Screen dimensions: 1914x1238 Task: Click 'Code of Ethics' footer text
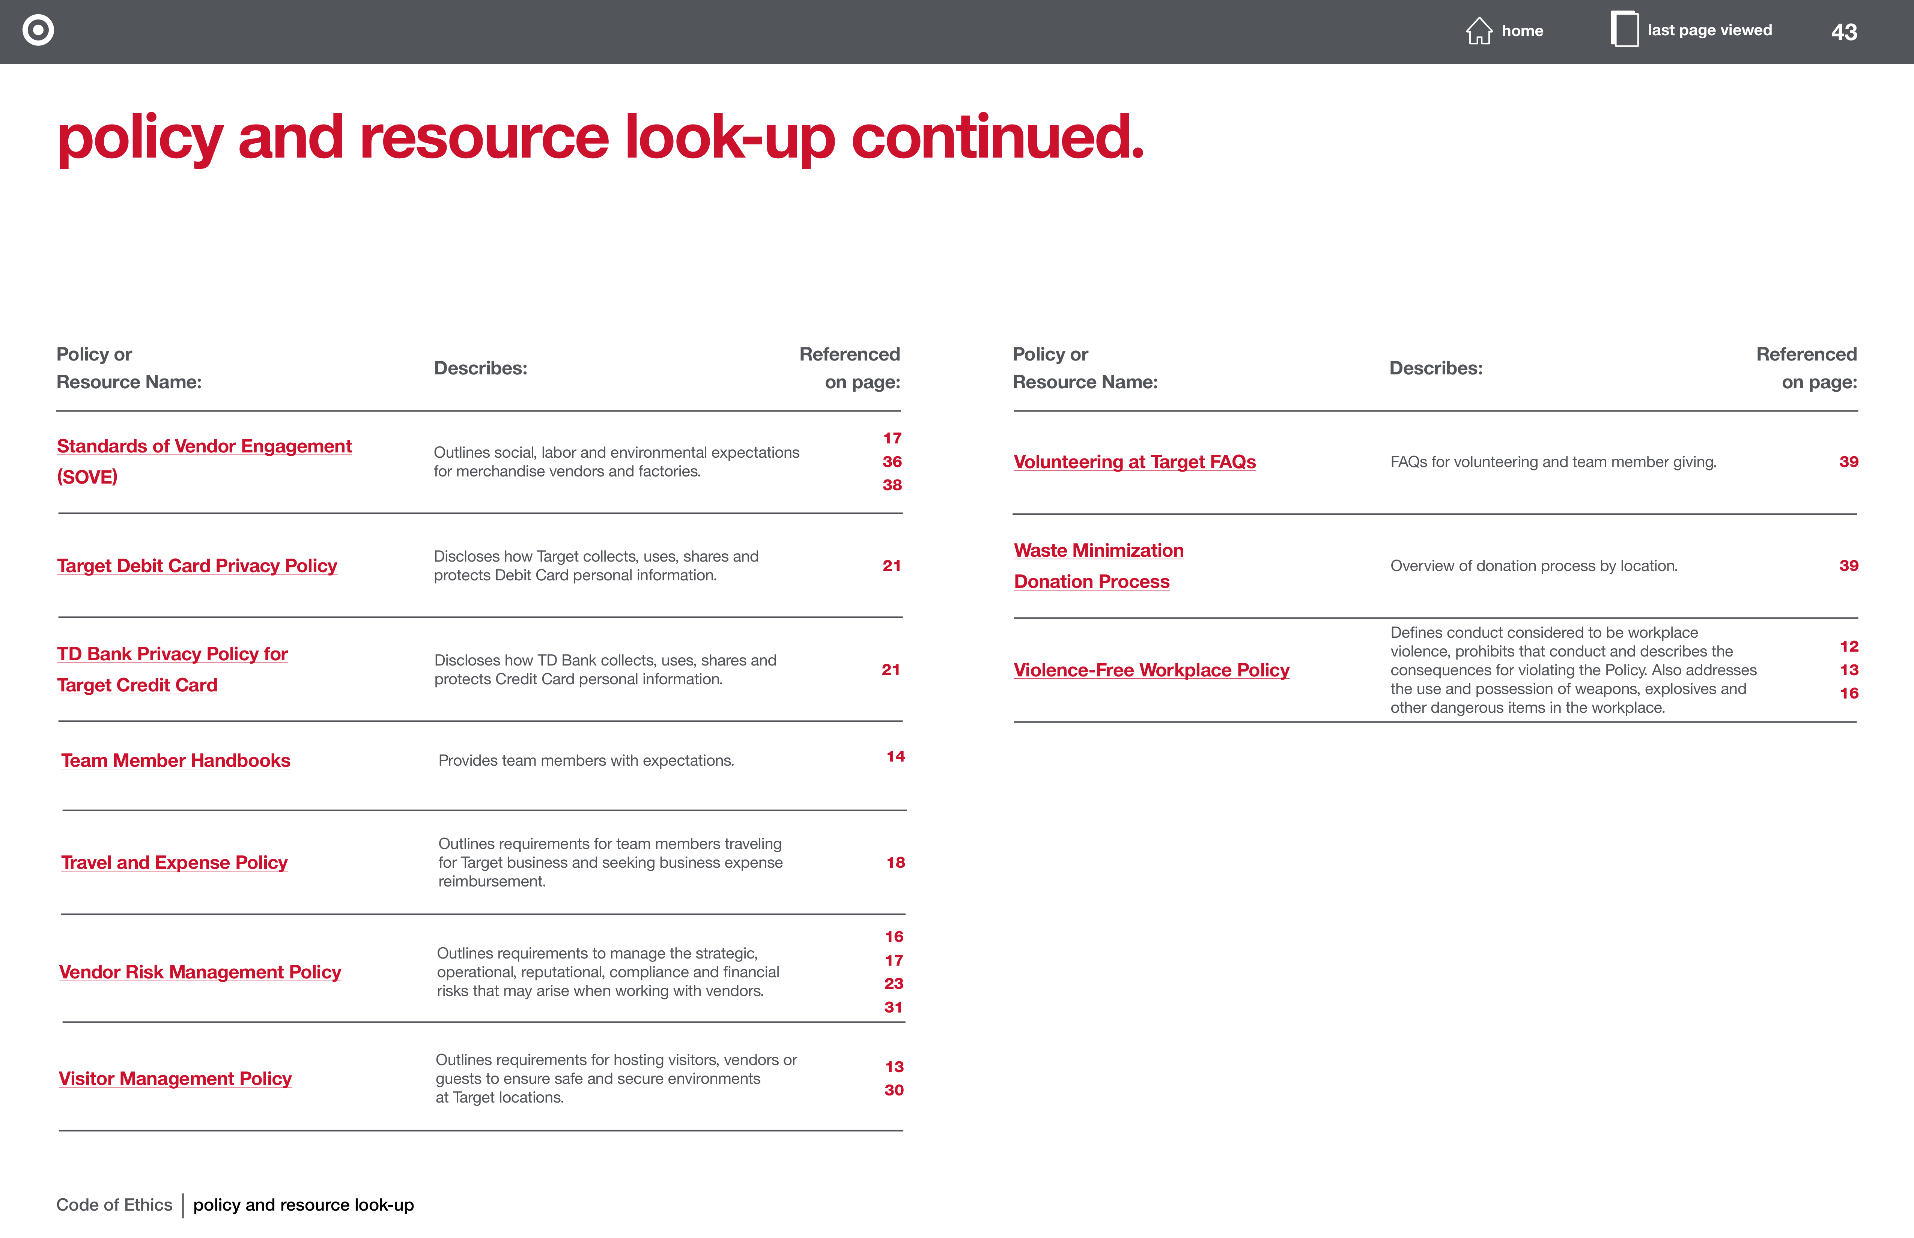click(114, 1205)
